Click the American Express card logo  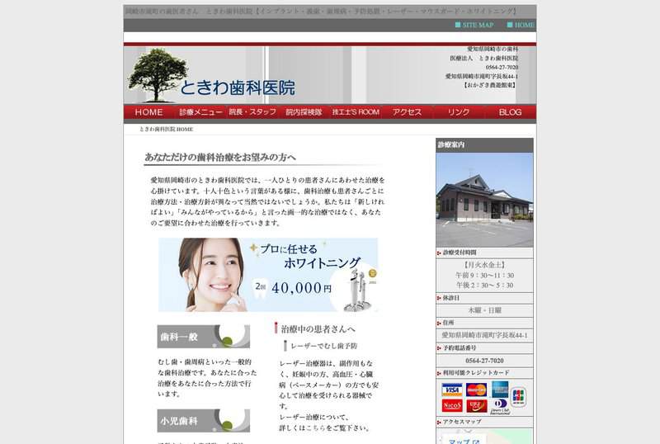pyautogui.click(x=500, y=390)
